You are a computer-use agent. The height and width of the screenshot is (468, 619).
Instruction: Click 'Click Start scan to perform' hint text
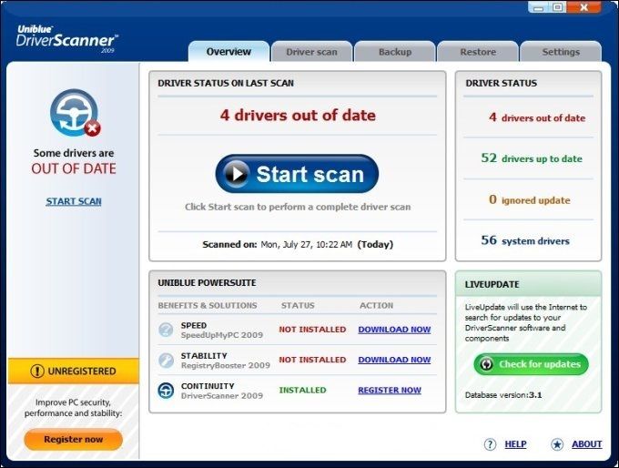pyautogui.click(x=298, y=207)
